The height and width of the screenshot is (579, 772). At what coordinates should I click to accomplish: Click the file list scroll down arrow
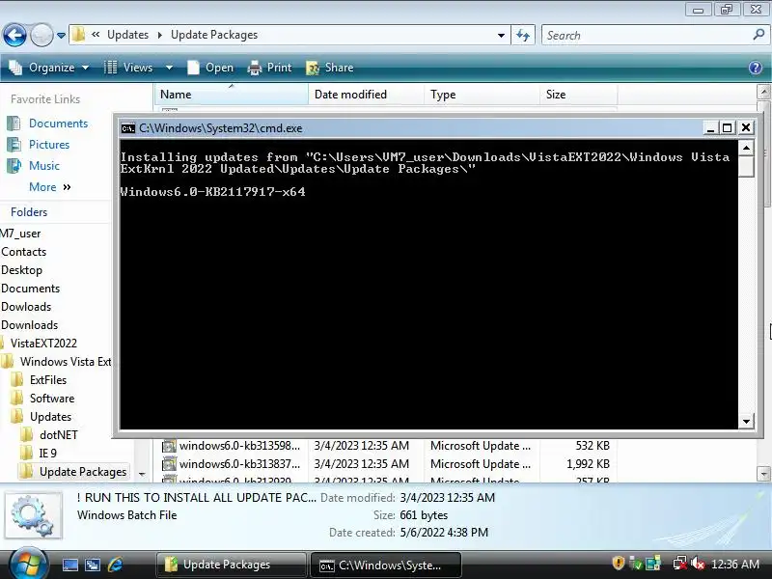pos(763,474)
